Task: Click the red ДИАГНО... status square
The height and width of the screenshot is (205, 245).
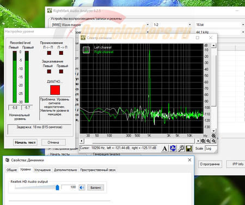Action: coord(55,90)
